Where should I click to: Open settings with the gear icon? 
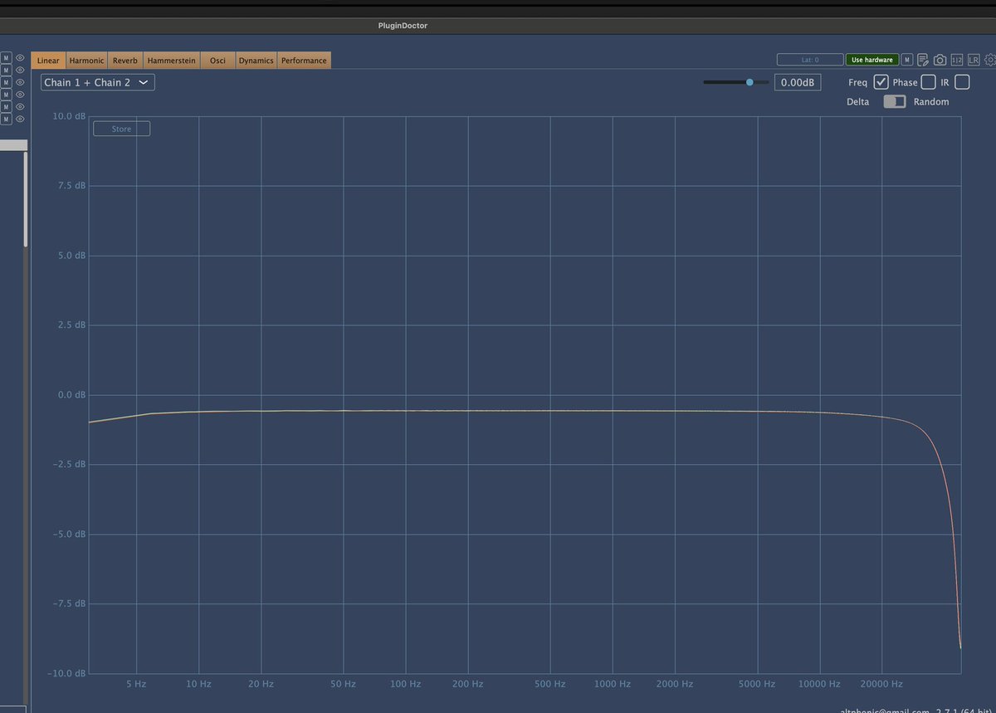point(990,60)
